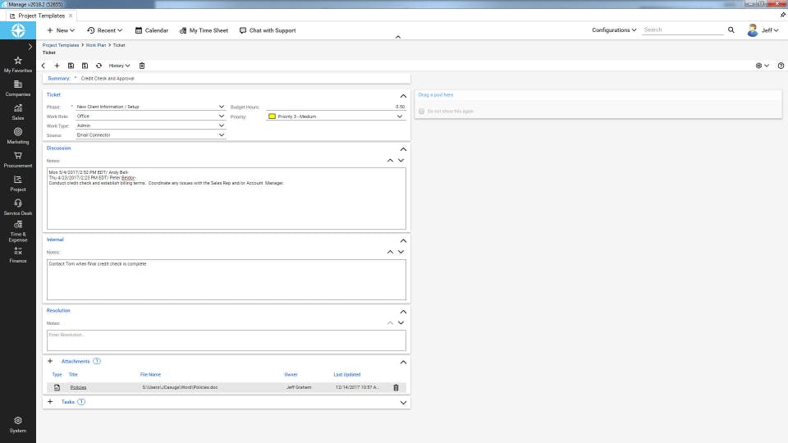
Task: Close the Project Templates tab
Action: coord(71,16)
